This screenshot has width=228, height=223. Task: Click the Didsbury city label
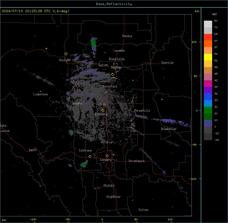pyautogui.click(x=101, y=114)
